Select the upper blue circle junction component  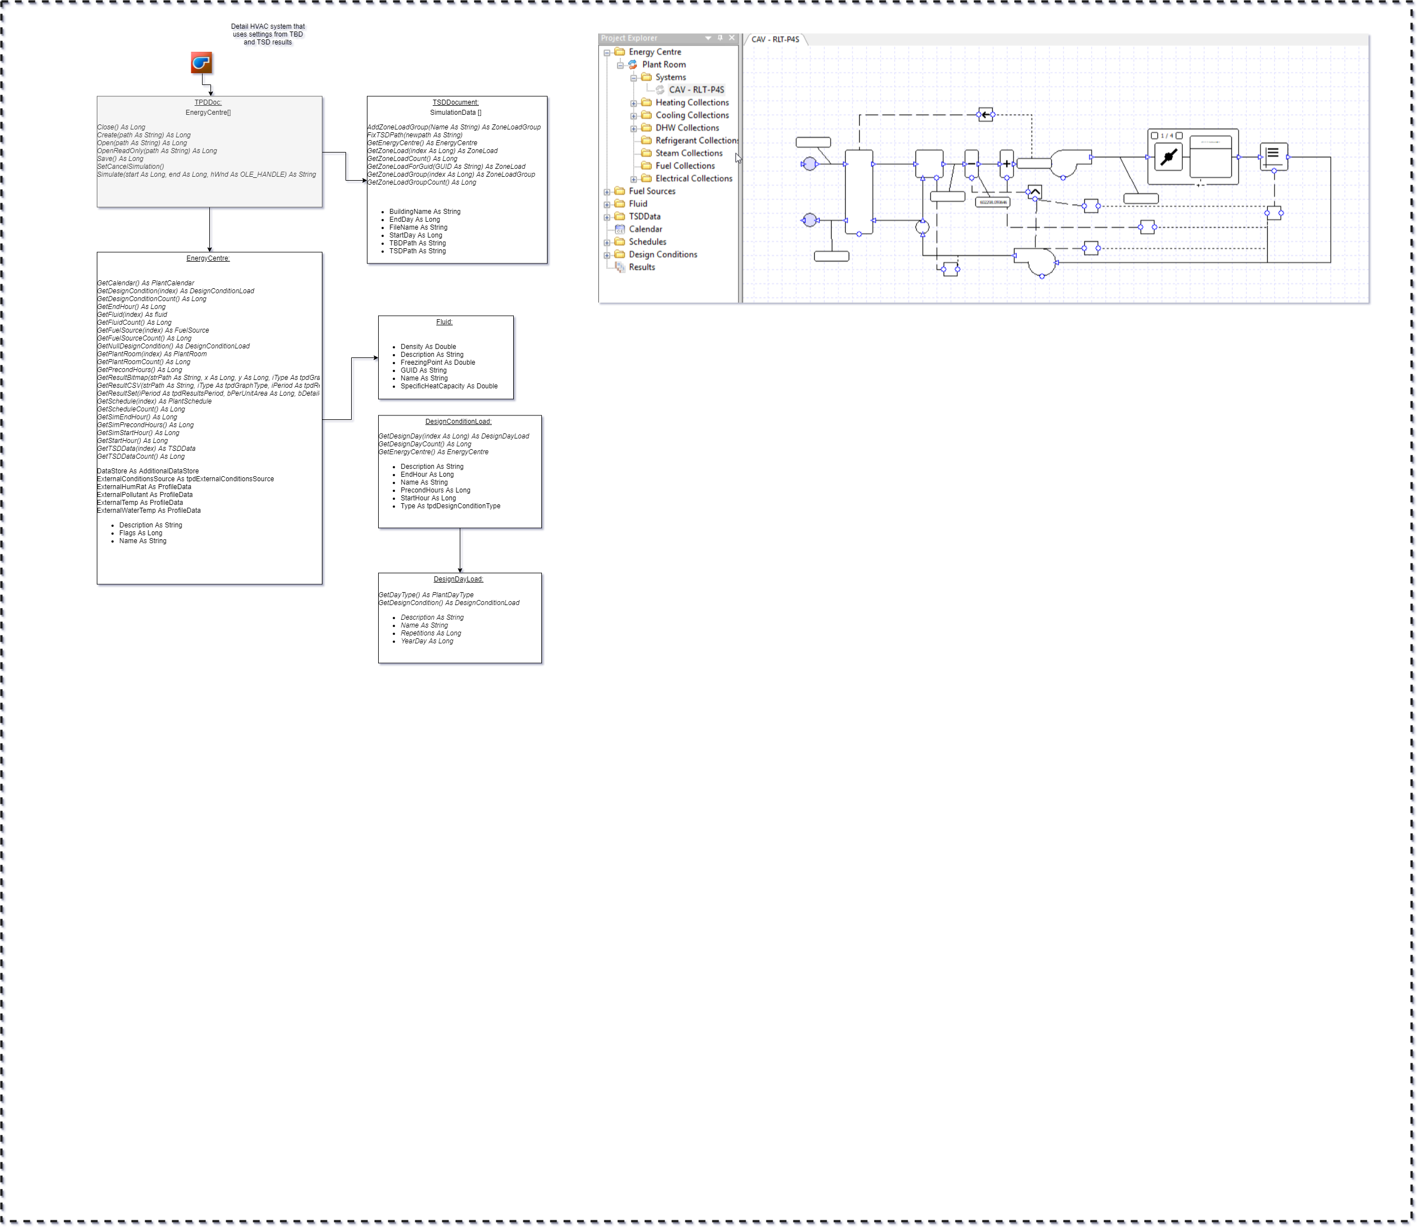pyautogui.click(x=810, y=164)
